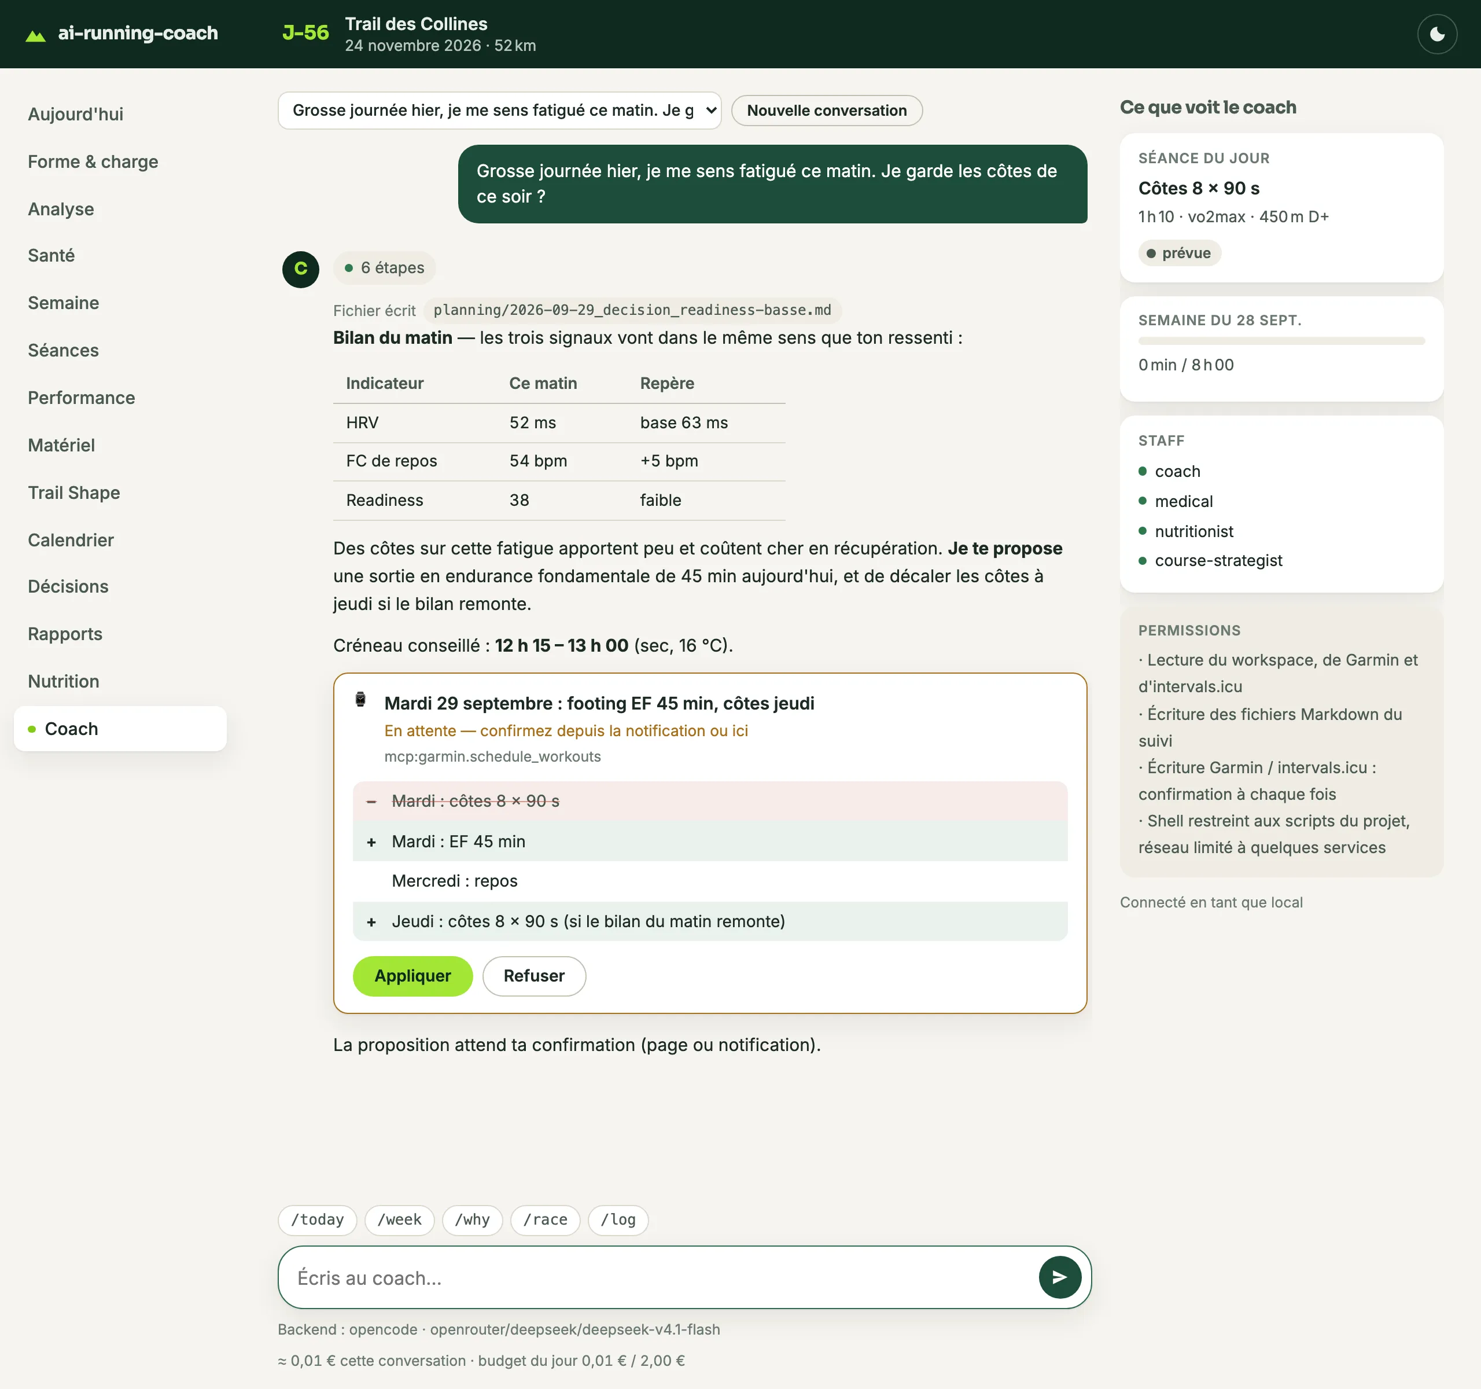The width and height of the screenshot is (1481, 1389).
Task: Insert the /today command chip
Action: pos(318,1220)
